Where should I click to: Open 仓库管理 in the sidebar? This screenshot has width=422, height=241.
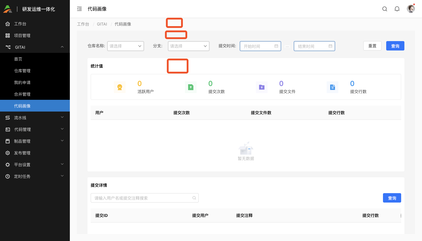[35, 71]
